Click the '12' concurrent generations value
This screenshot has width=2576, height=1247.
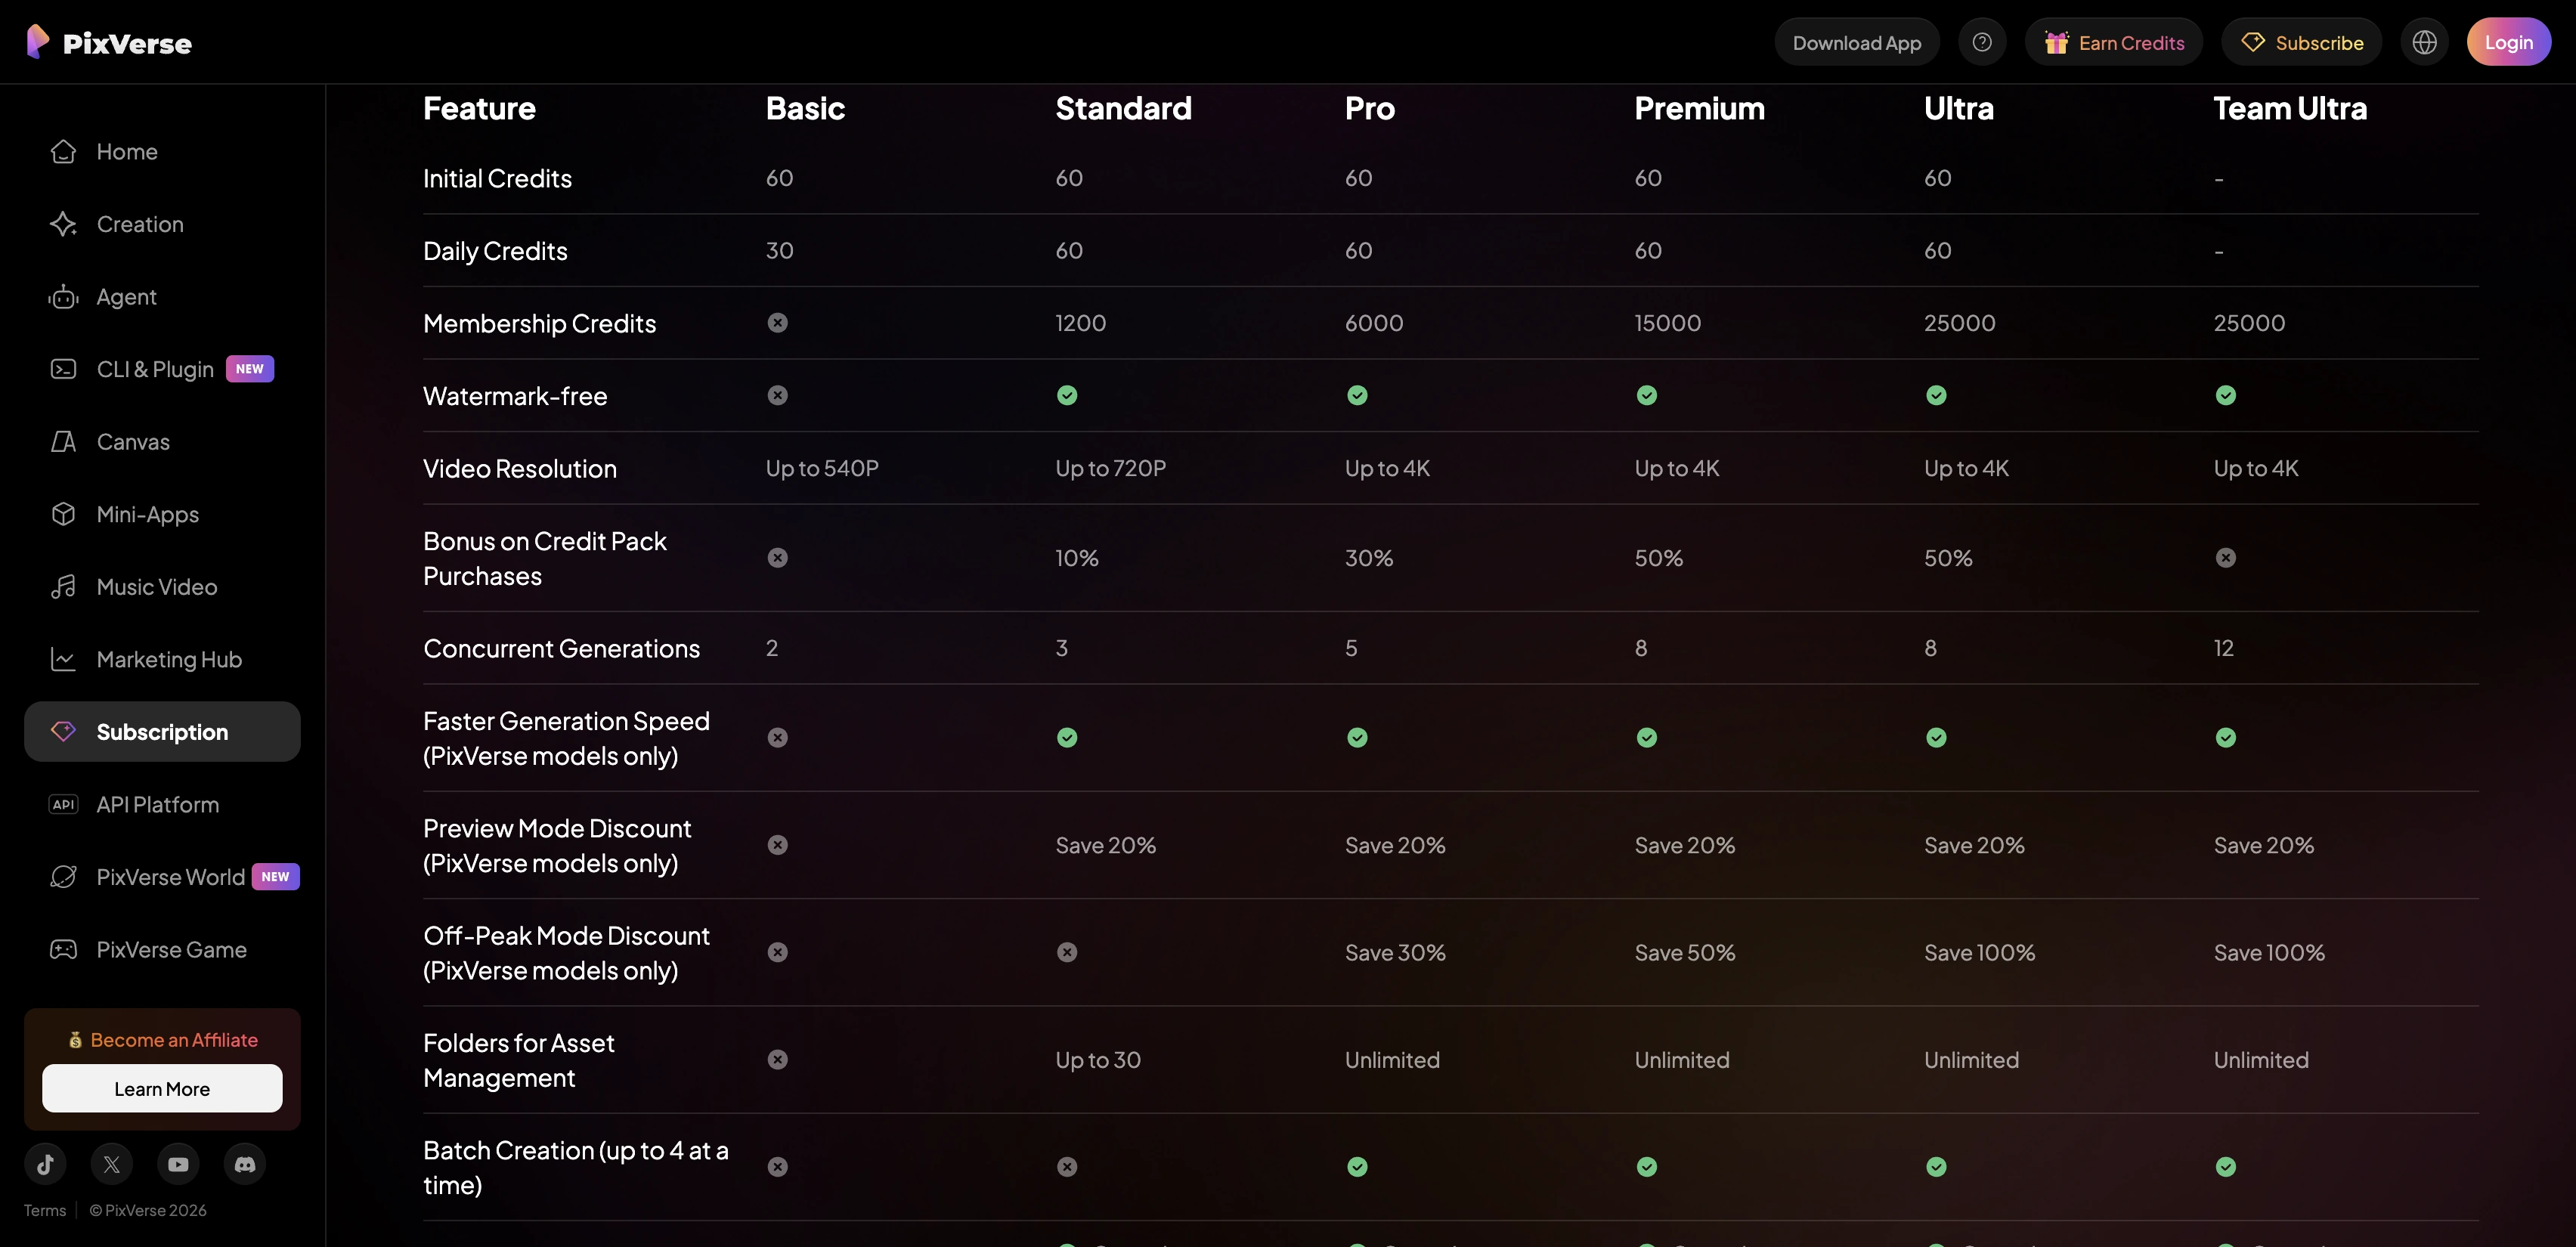[x=2223, y=648]
